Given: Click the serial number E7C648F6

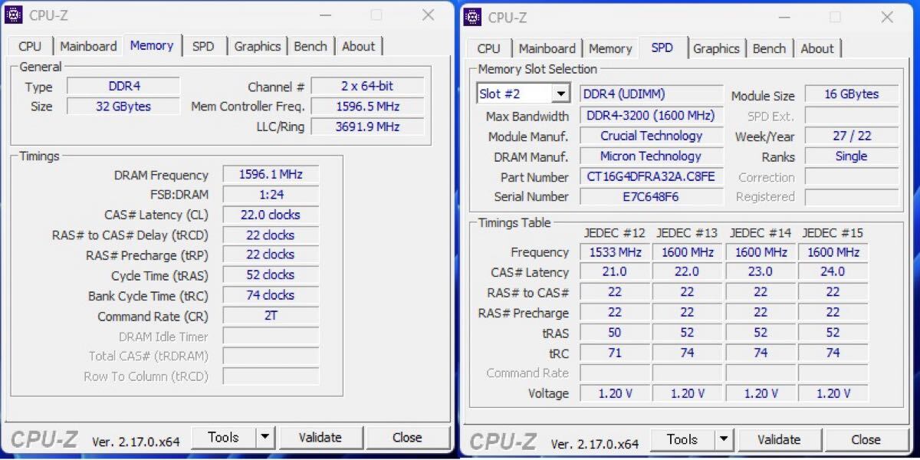Looking at the screenshot, I should tap(651, 196).
